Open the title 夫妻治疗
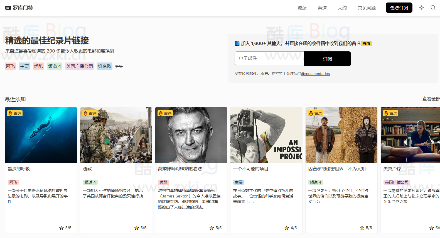440x238 pixels. pos(392,169)
